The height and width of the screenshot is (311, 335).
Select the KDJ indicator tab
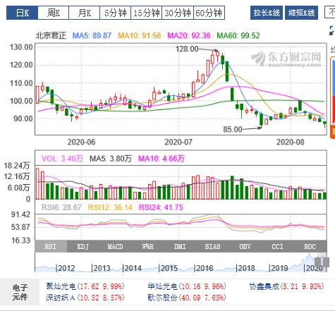click(x=83, y=246)
